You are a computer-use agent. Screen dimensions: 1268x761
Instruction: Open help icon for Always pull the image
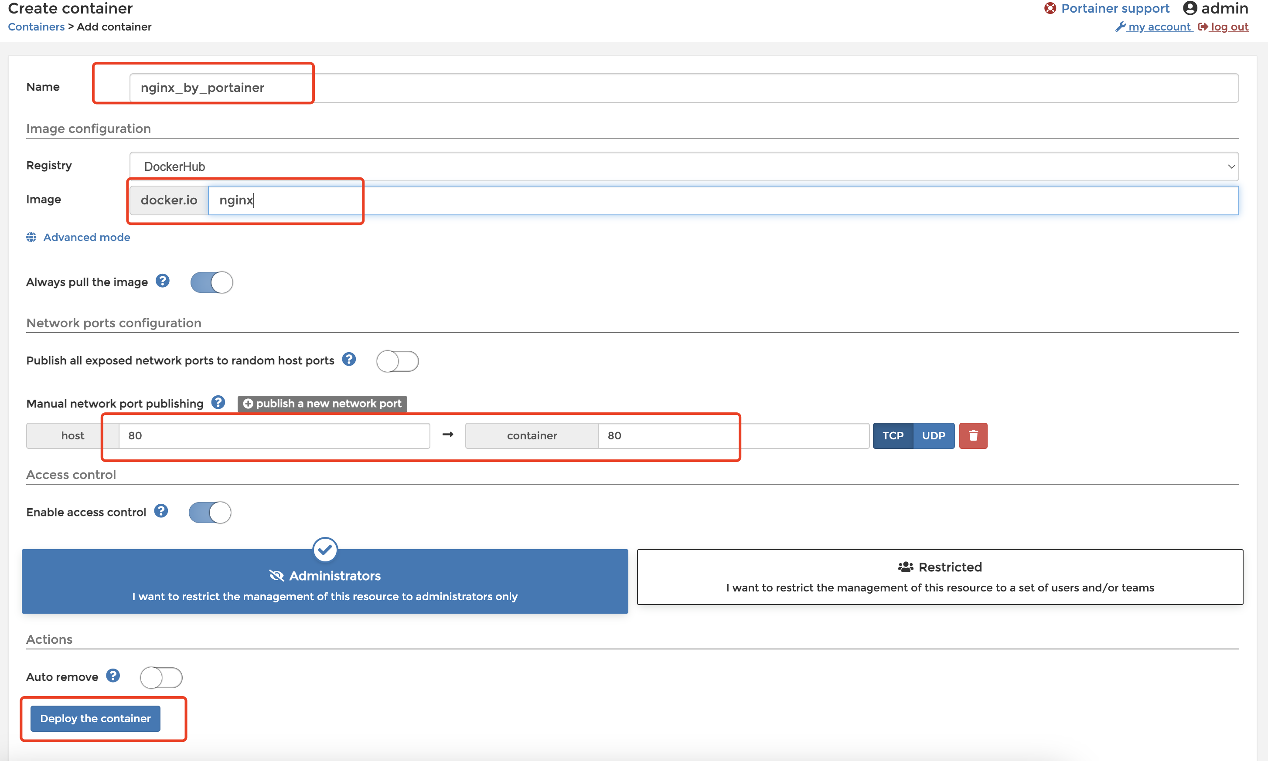tap(163, 281)
